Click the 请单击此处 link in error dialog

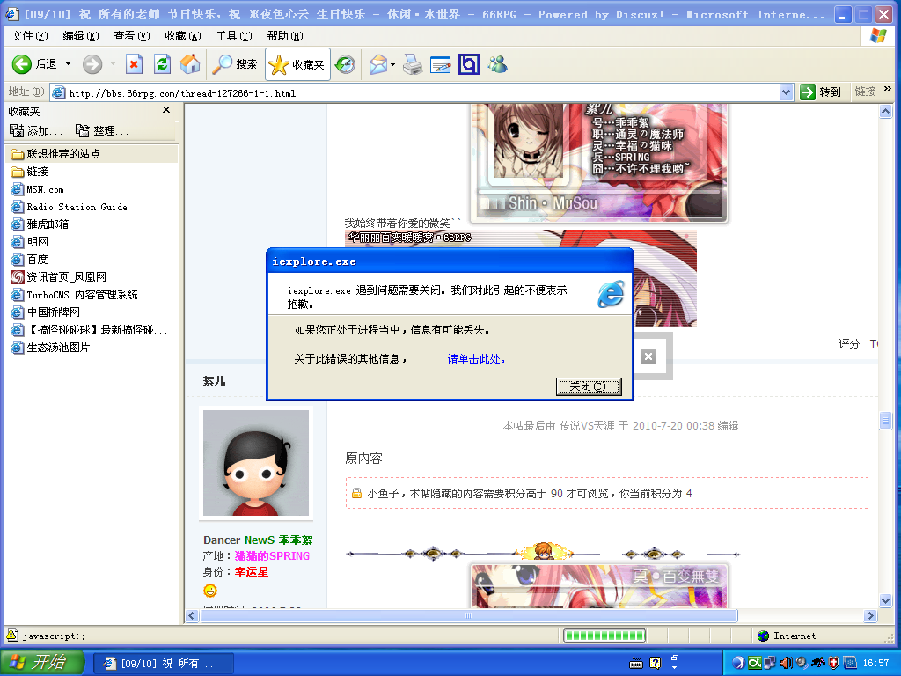coord(479,359)
